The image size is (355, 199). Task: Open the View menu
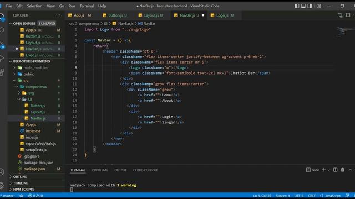click(x=50, y=6)
